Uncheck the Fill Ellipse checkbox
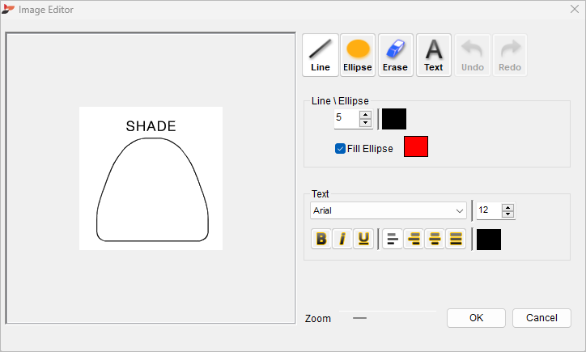Viewport: 586px width, 352px height. click(340, 149)
